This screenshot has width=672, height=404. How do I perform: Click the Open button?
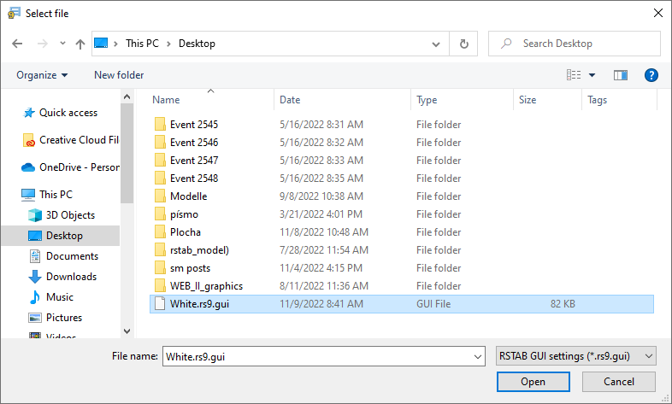(x=533, y=382)
